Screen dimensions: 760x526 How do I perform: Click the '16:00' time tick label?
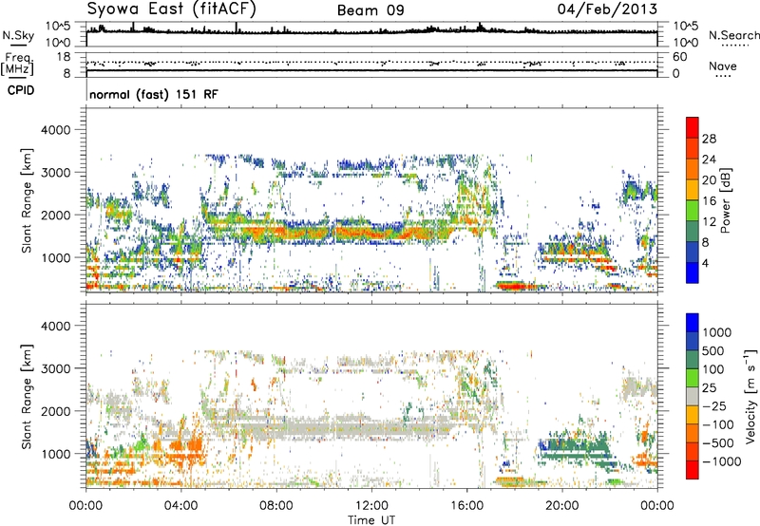click(466, 506)
